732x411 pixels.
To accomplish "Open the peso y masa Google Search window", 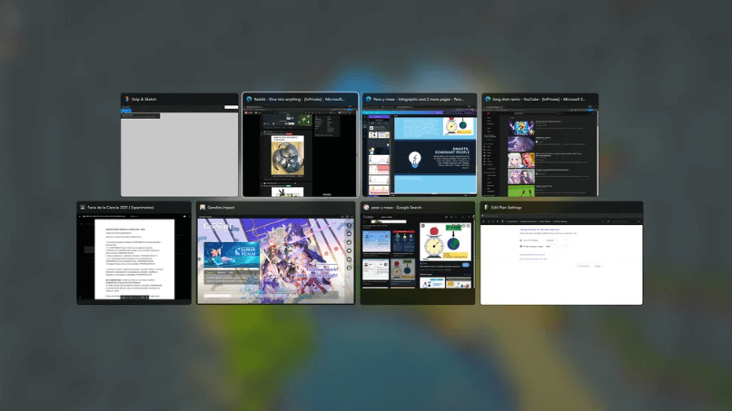I will coord(417,259).
